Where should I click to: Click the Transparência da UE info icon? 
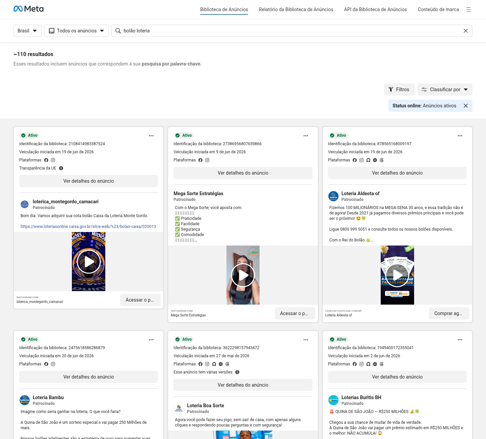61,168
